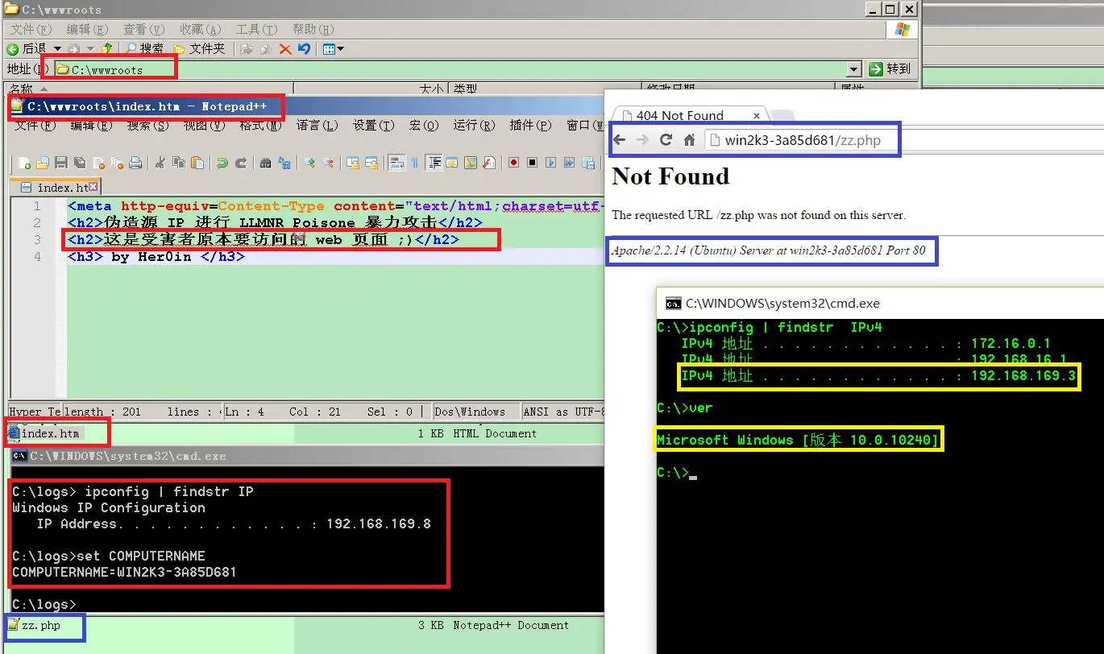The width and height of the screenshot is (1104, 654).
Task: Click the Undo green arrow in Notepad++
Action: click(222, 163)
